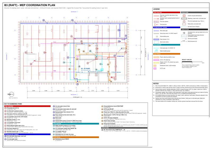Viewport: 212px width, 150px height.
Task: Click the LEGEND heading
Action: (x=156, y=9)
